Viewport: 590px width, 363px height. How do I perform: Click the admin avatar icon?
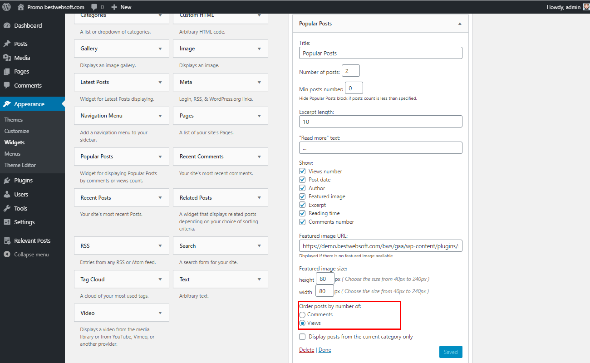586,7
